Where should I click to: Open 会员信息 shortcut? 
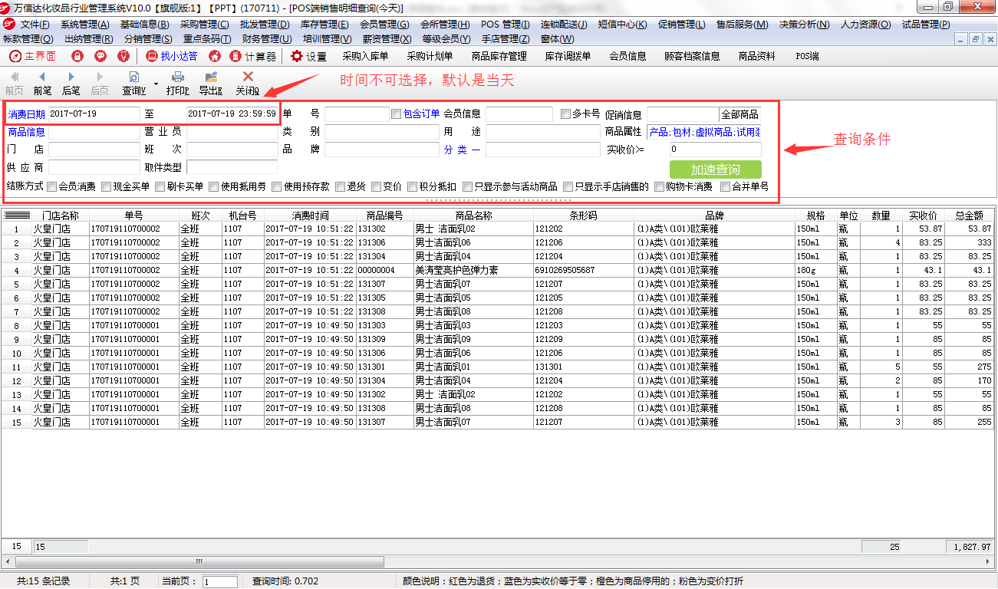pos(627,56)
